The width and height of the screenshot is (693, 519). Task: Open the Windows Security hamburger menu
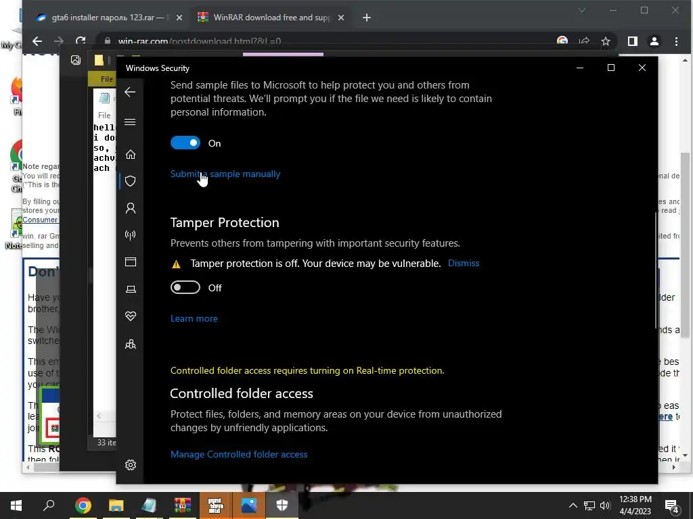coord(130,122)
